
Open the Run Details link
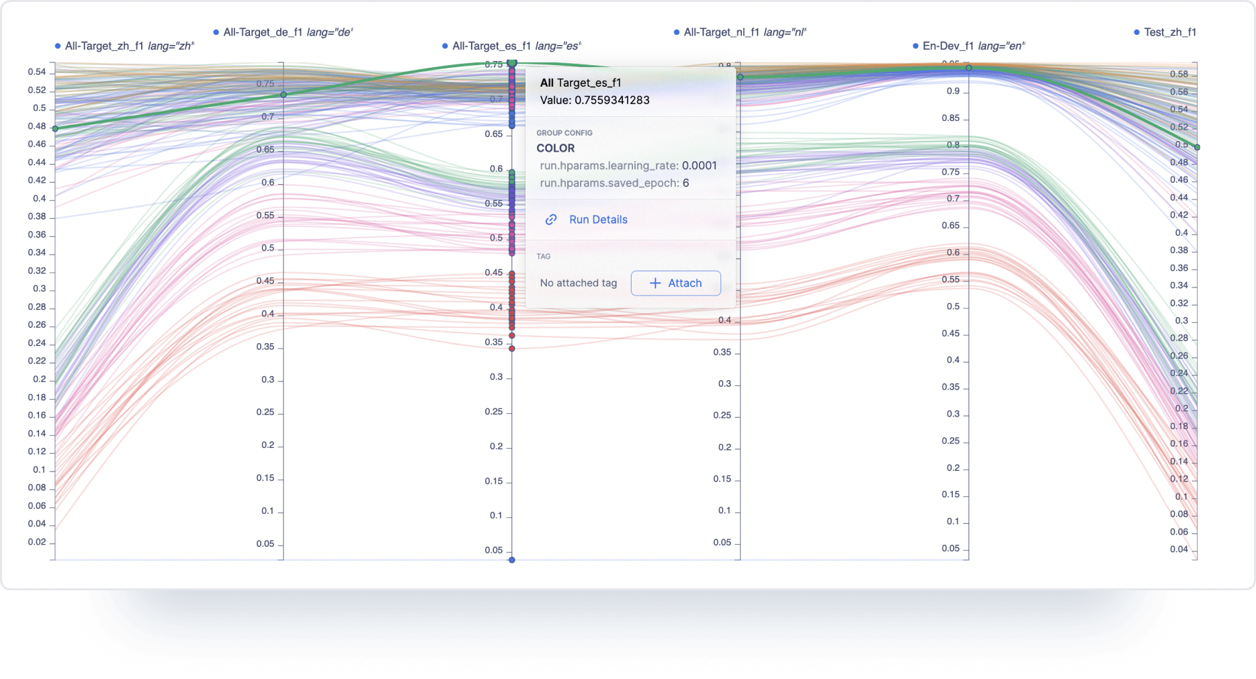tap(598, 220)
